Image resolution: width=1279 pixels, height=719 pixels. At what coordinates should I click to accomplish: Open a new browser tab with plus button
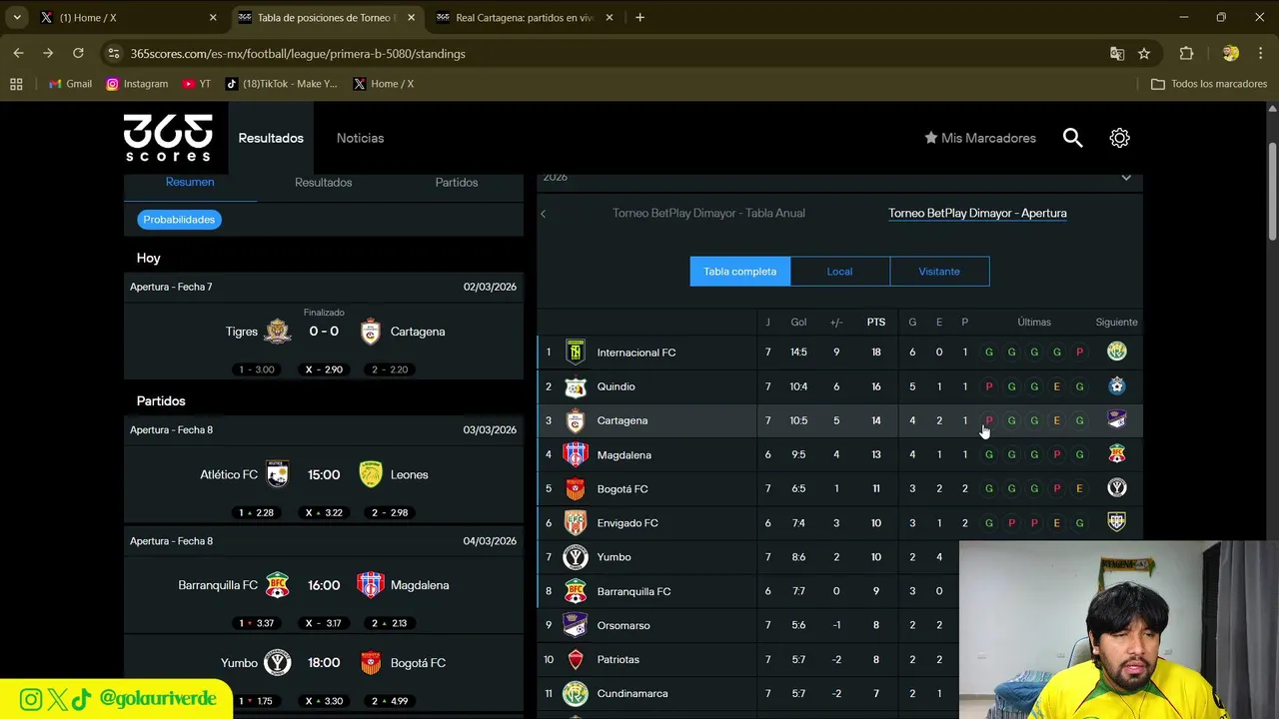[639, 17]
